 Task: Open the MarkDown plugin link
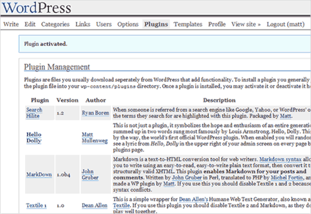[x=39, y=174]
